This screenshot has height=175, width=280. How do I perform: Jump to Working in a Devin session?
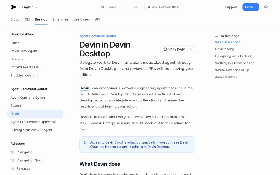click(x=235, y=63)
